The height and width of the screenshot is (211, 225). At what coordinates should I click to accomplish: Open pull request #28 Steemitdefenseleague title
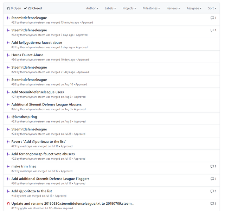(x=29, y=80)
